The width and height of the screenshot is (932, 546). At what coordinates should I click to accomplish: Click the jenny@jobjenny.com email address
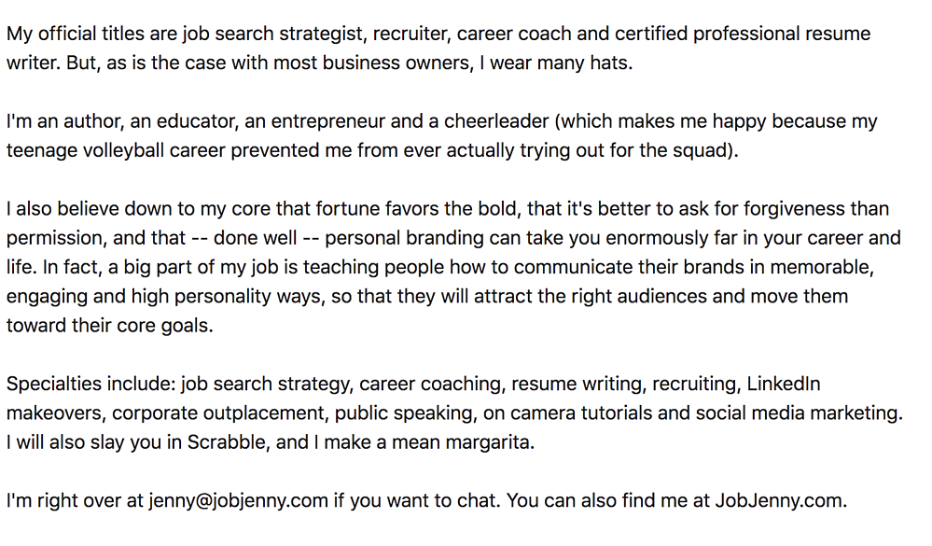pyautogui.click(x=238, y=501)
